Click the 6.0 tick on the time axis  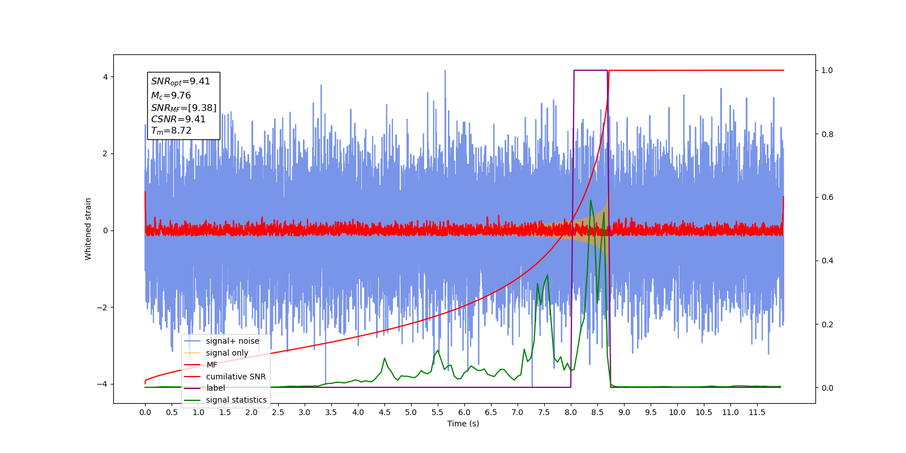point(464,412)
